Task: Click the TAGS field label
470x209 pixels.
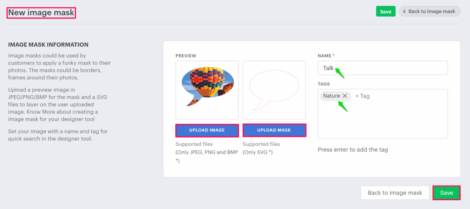Action: point(324,84)
